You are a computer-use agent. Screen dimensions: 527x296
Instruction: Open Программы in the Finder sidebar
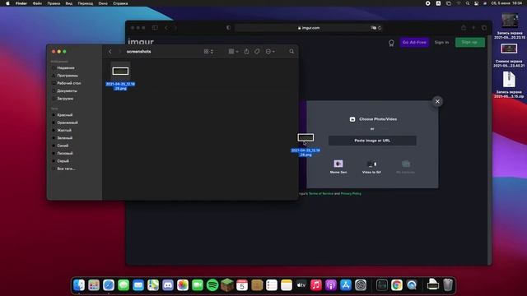[68, 76]
